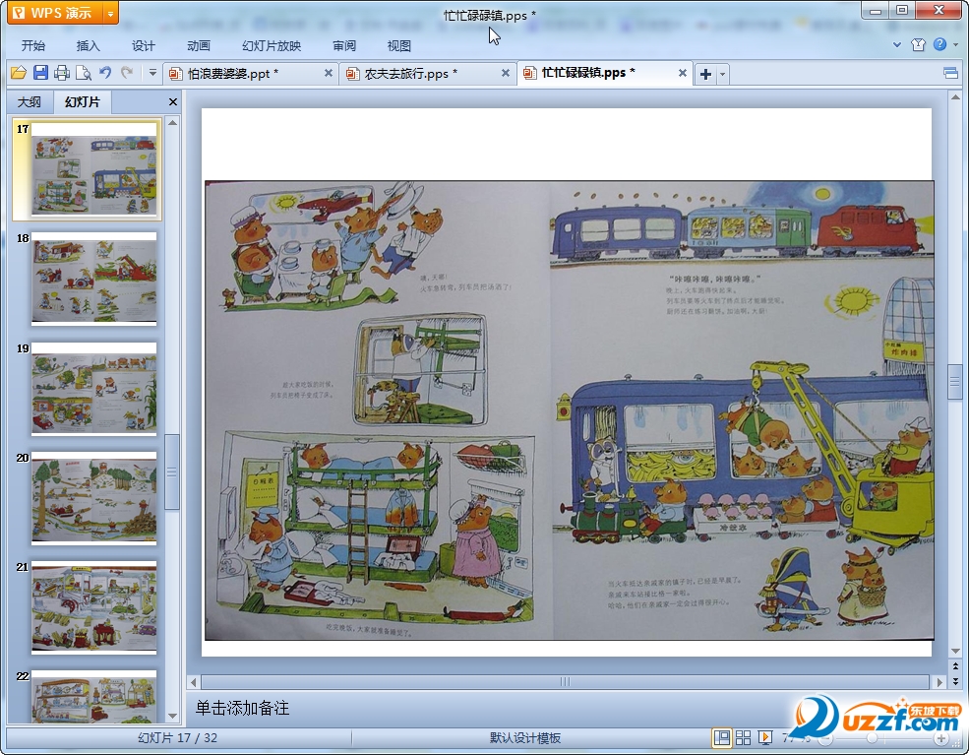Switch to the 幻灯片 panel tab
969x755 pixels.
pos(83,102)
